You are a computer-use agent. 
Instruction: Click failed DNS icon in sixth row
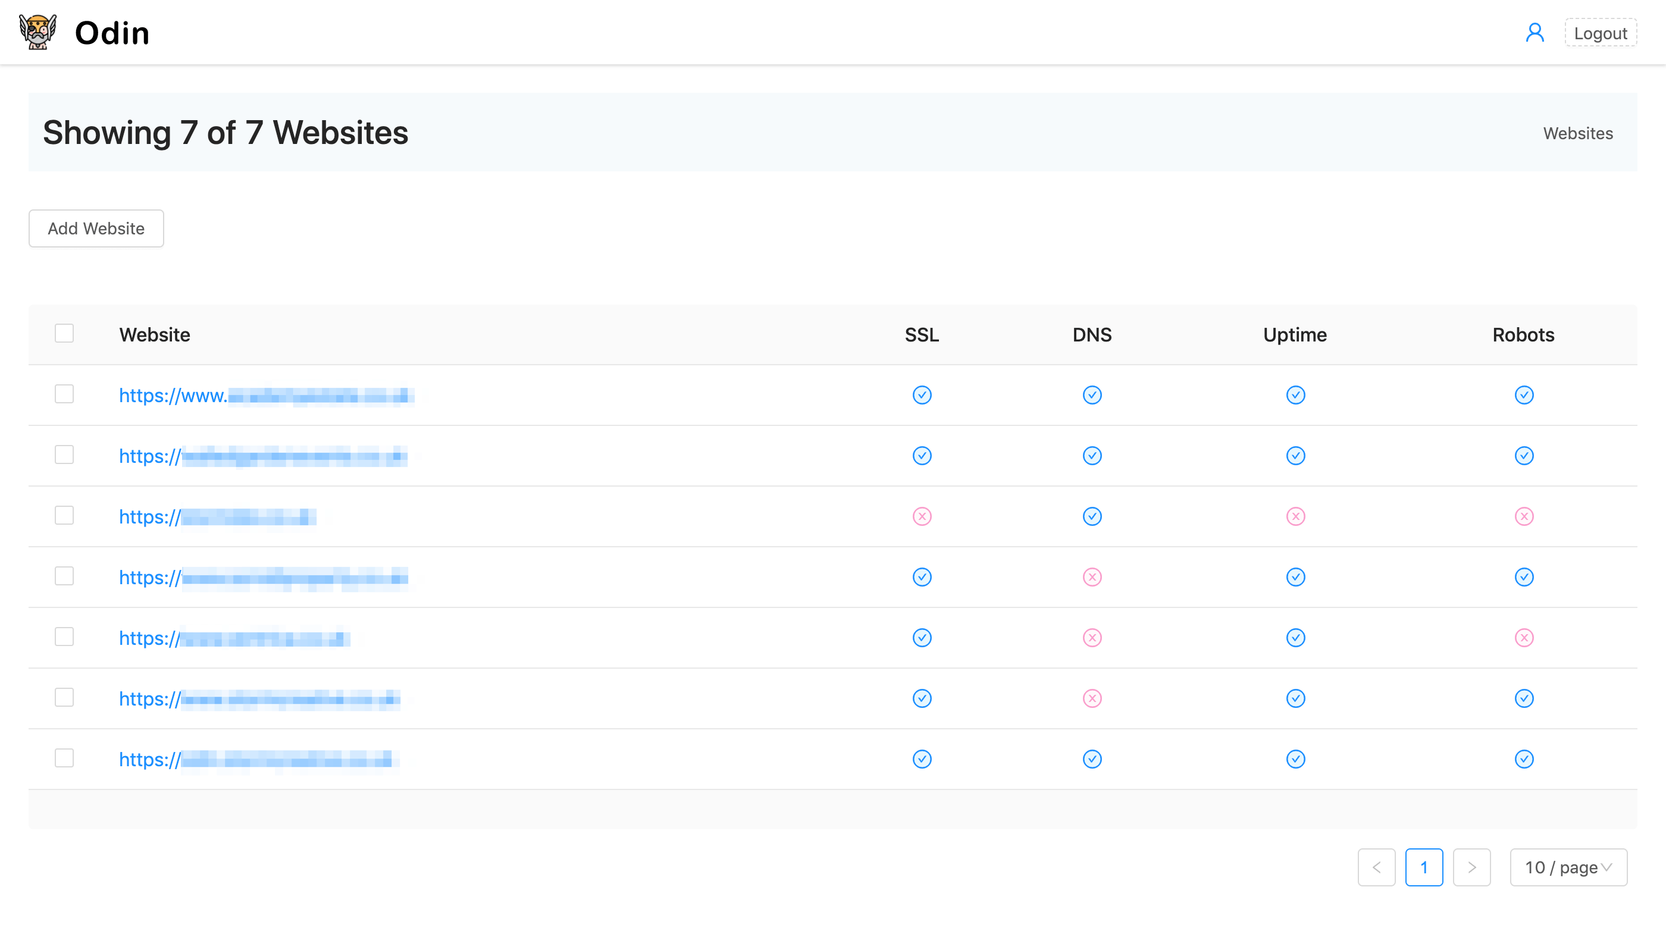click(1092, 698)
